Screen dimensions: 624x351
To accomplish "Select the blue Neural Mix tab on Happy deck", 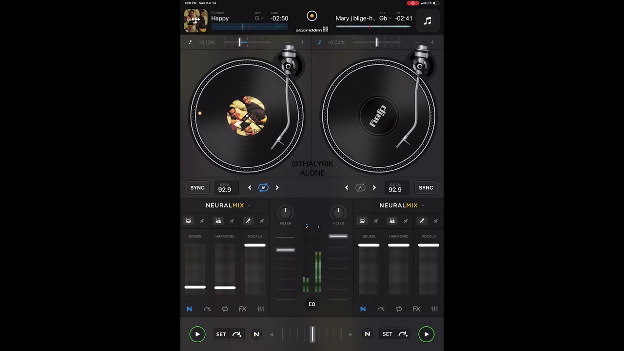I will click(x=189, y=309).
